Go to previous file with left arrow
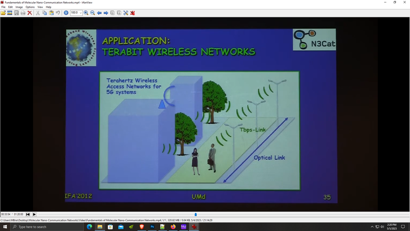 (x=99, y=13)
